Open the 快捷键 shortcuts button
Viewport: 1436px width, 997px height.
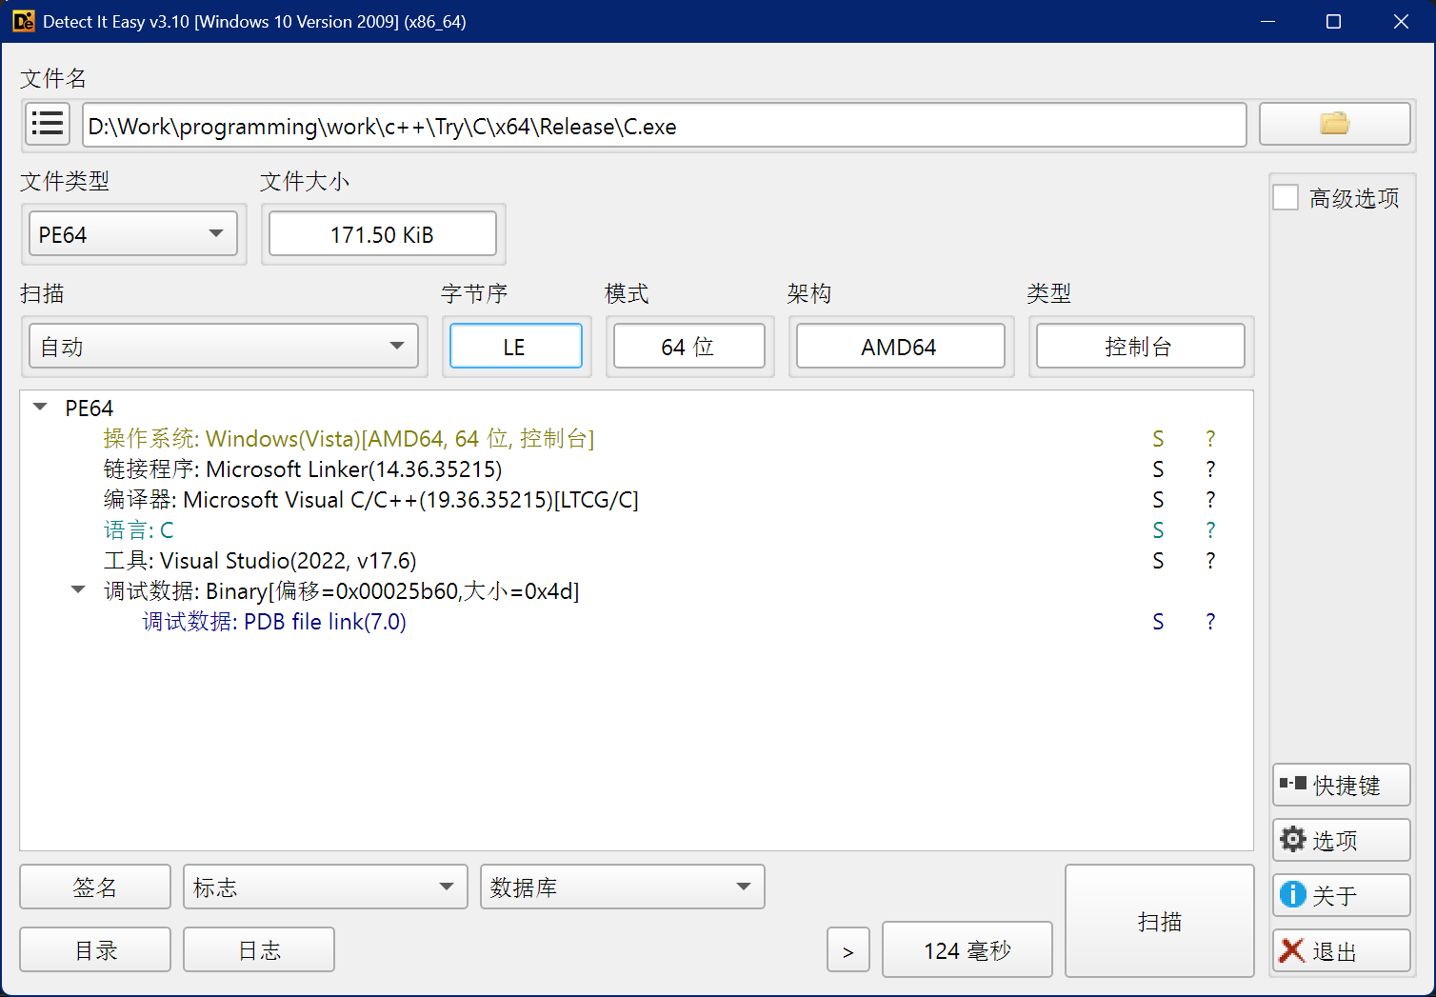pos(1341,785)
